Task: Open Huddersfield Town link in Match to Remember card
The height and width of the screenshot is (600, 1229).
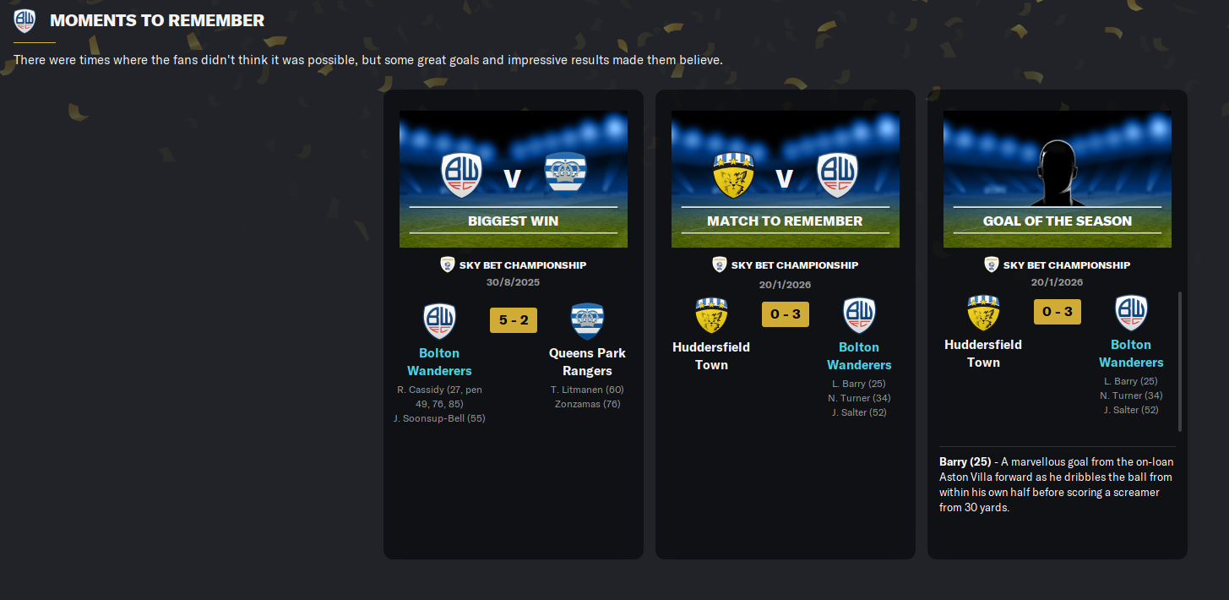Action: 711,356
